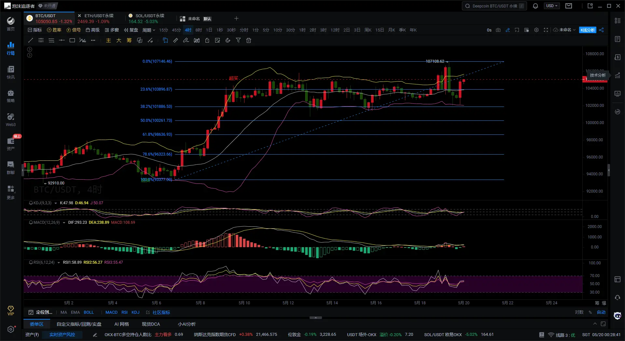Click the Deepcoin BTC/USDT search field
The image size is (625, 341).
pos(494,6)
